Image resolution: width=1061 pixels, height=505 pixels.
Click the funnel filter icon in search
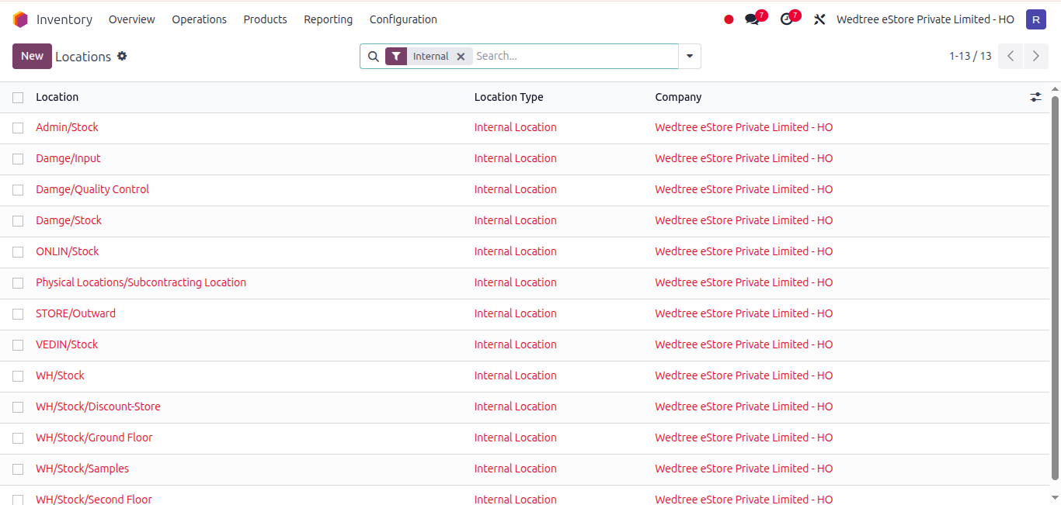(396, 56)
